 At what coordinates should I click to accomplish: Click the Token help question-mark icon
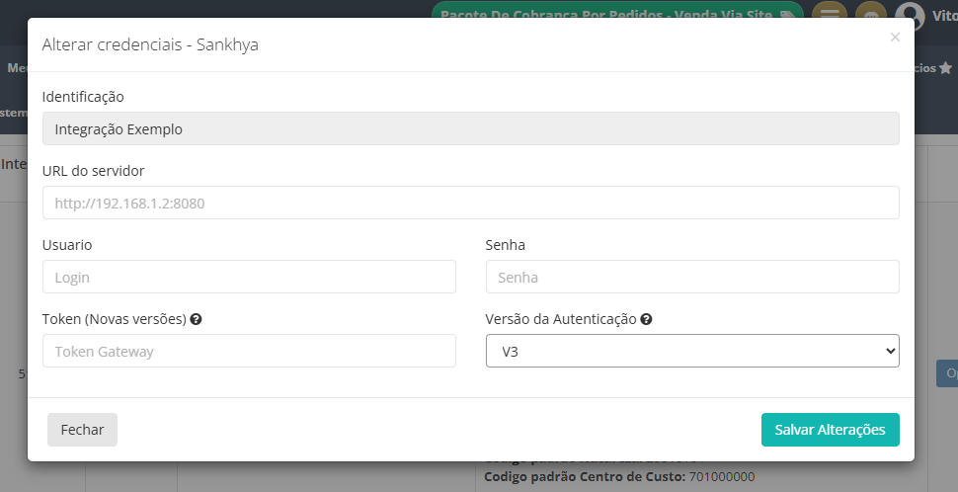coord(197,320)
